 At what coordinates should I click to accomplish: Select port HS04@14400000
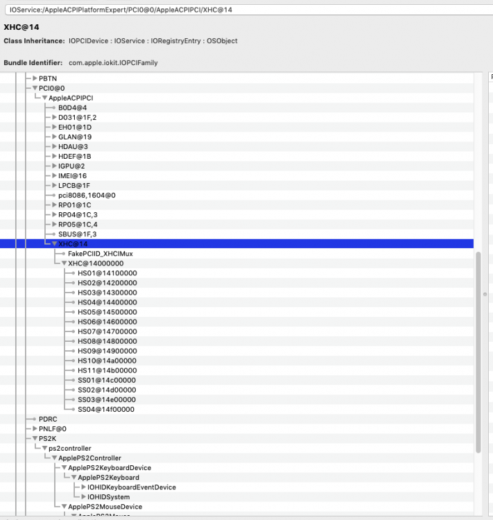[x=107, y=302]
